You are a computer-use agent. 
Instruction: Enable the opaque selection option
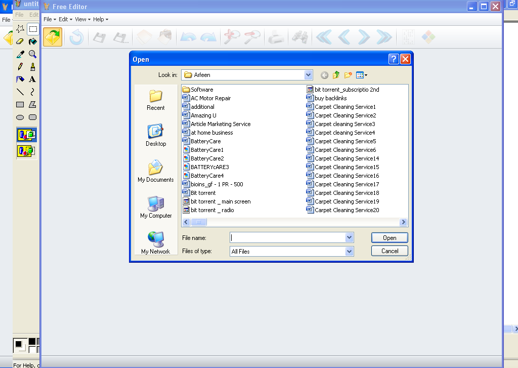tap(26, 135)
